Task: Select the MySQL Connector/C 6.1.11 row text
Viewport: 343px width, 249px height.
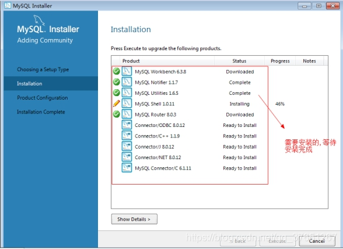Action: click(x=163, y=168)
